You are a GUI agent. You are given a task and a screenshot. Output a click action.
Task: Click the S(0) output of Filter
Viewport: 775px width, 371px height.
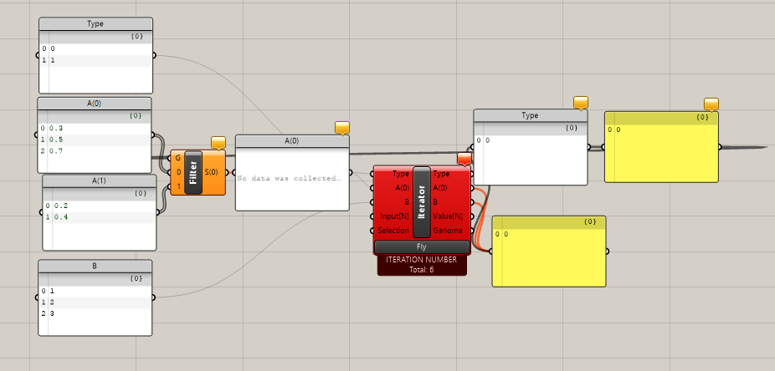tap(212, 172)
